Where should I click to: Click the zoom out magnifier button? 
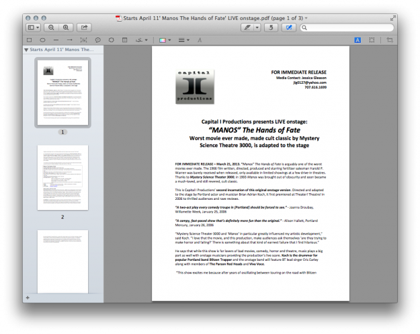pyautogui.click(x=51, y=27)
